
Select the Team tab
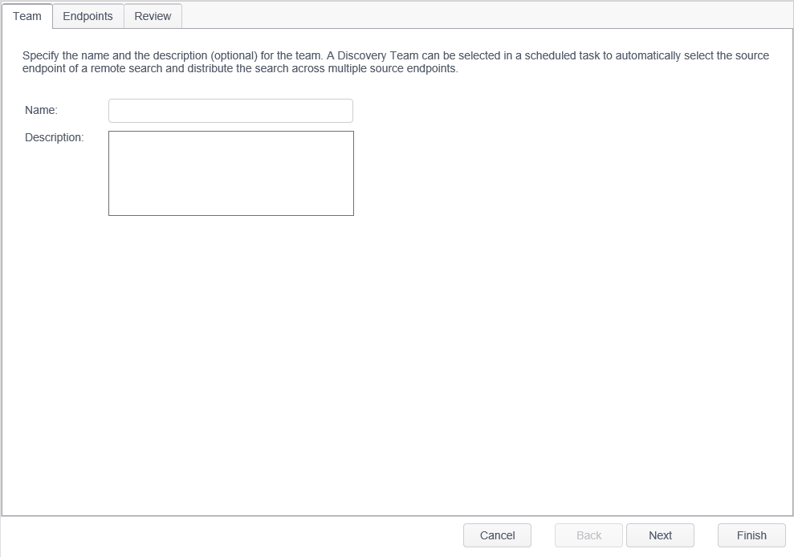pyautogui.click(x=27, y=16)
